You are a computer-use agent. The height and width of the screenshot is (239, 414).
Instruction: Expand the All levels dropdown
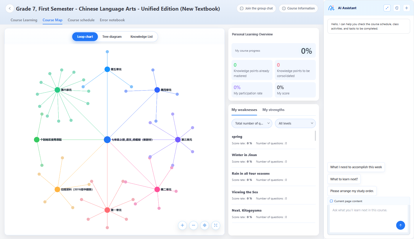[295, 123]
